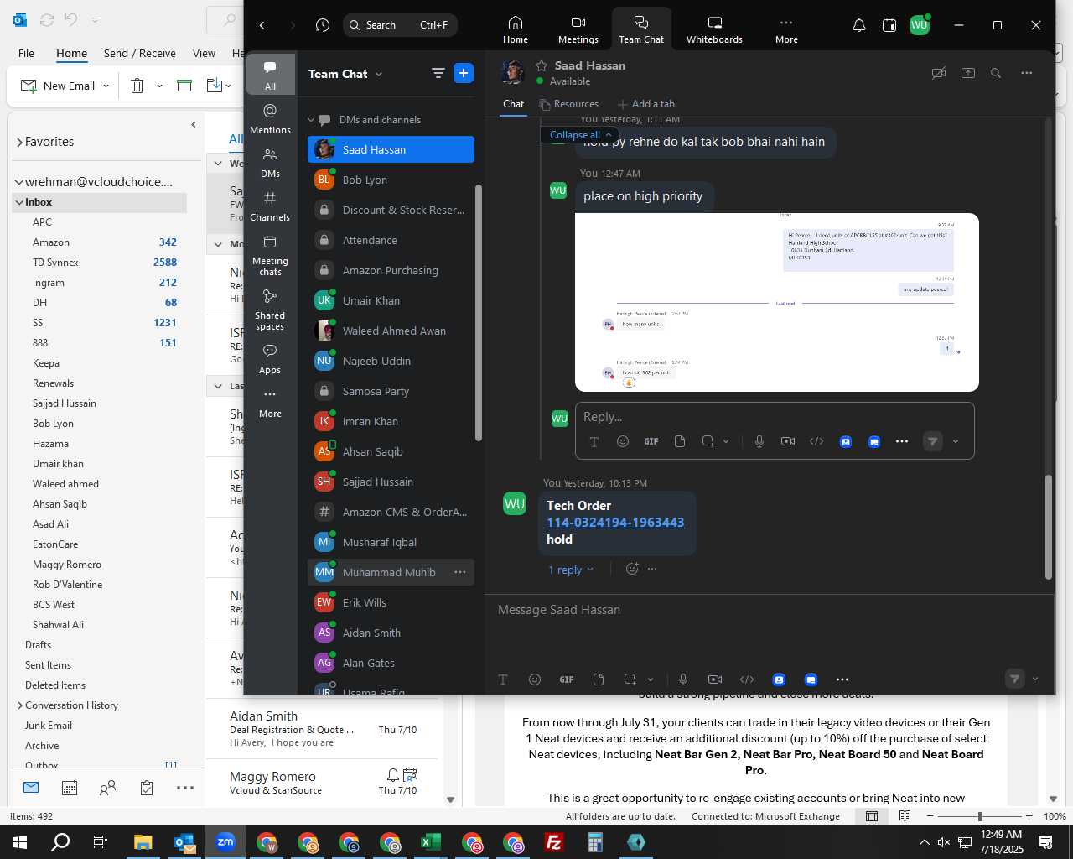Switch to Zoom Meetings tab
The image size is (1073, 859).
pyautogui.click(x=578, y=29)
